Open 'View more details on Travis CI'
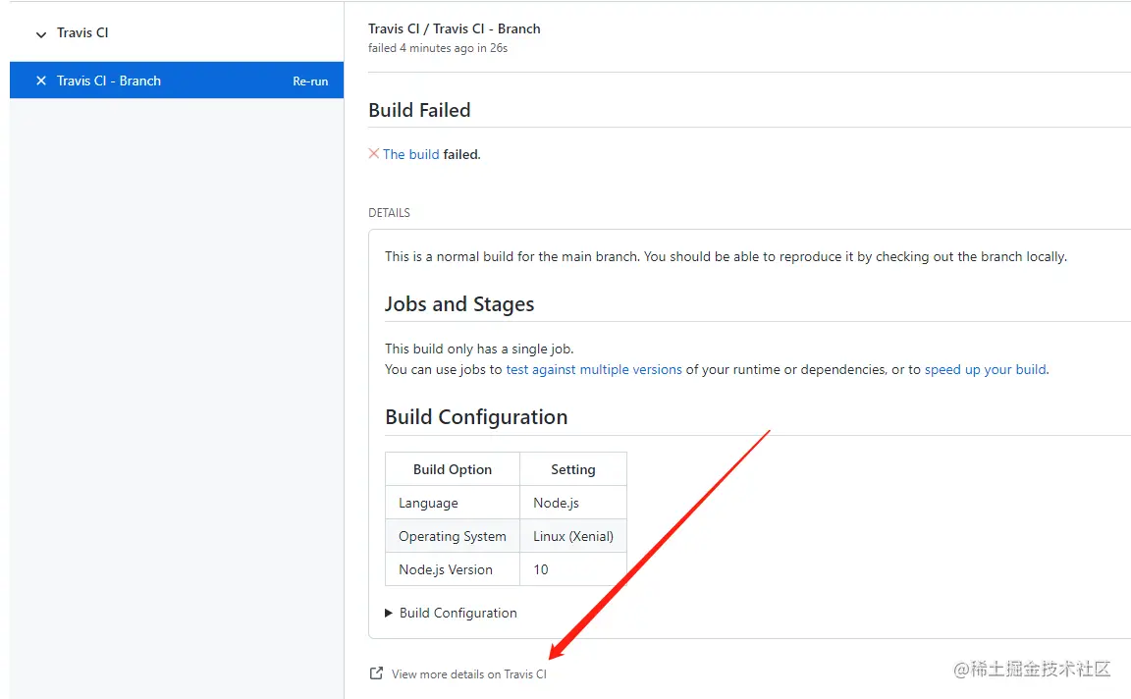Image resolution: width=1131 pixels, height=699 pixels. click(468, 674)
